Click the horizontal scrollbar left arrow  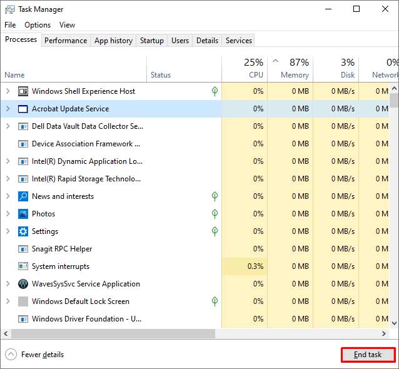(6, 333)
